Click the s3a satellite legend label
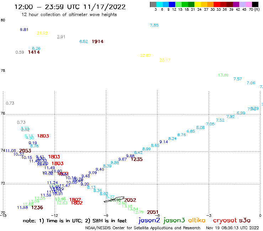This screenshot has height=231, width=263. coord(245,220)
